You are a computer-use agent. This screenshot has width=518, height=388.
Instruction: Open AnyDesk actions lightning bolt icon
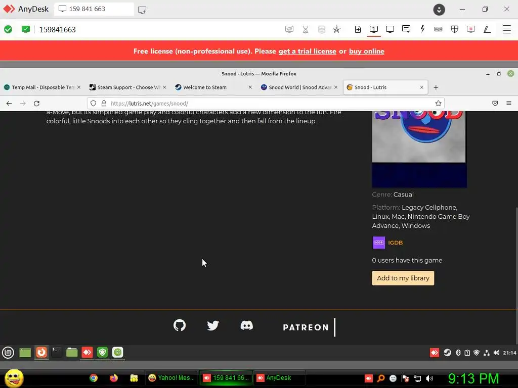point(422,29)
